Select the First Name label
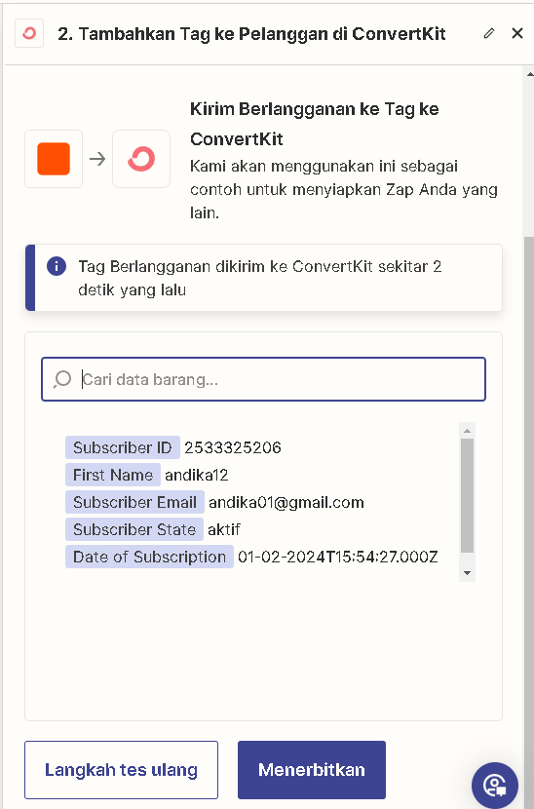The width and height of the screenshot is (534, 809). pyautogui.click(x=112, y=475)
